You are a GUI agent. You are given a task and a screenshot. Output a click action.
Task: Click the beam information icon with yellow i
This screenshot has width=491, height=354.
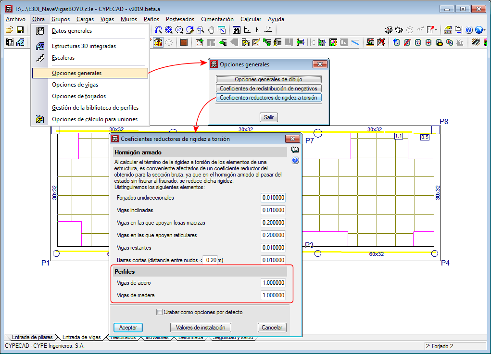coord(277,42)
